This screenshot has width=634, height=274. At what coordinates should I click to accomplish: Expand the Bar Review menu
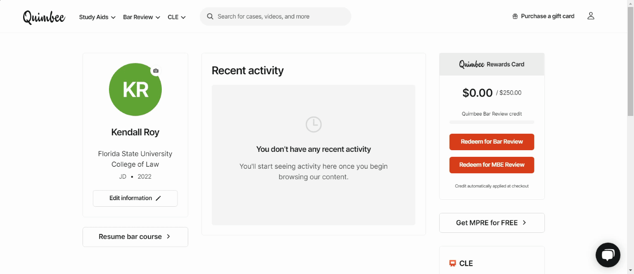pos(142,17)
